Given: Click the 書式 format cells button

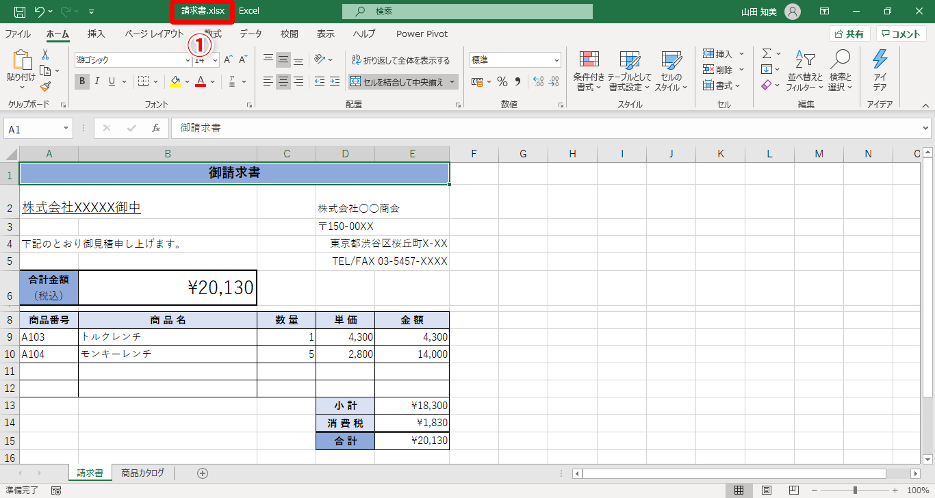Looking at the screenshot, I should click(x=723, y=86).
